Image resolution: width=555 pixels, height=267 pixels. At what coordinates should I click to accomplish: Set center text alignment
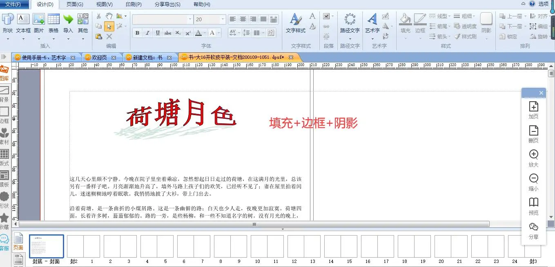point(243,19)
